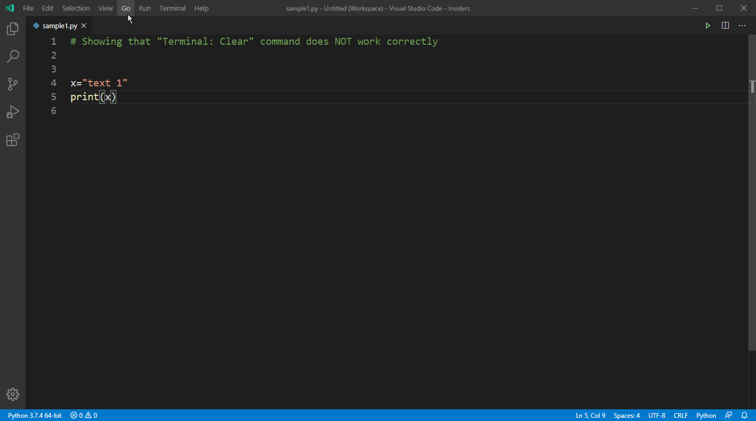756x421 pixels.
Task: Change file encoding UTF-8
Action: (x=657, y=415)
